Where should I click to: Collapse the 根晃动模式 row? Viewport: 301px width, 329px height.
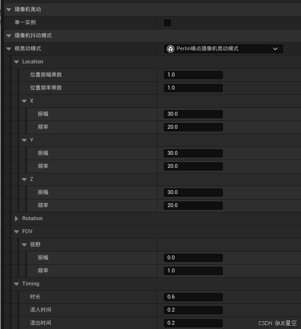click(9, 49)
